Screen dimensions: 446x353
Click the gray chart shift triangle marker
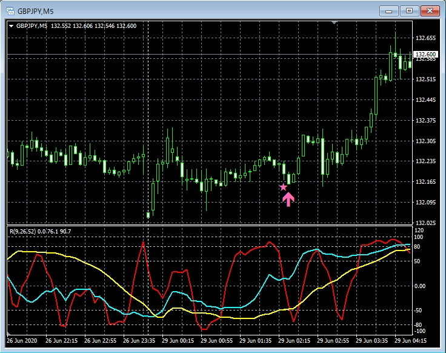pyautogui.click(x=334, y=22)
